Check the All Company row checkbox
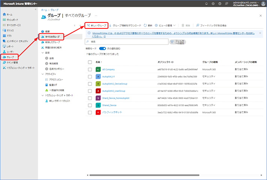The height and width of the screenshot is (180, 267). click(90, 69)
